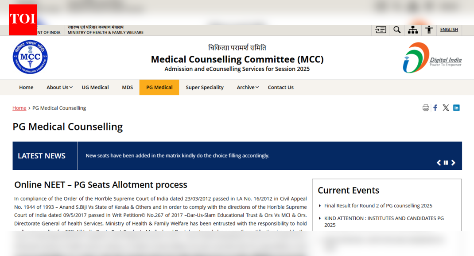
Task: Pause the Latest News ticker
Action: point(446,162)
